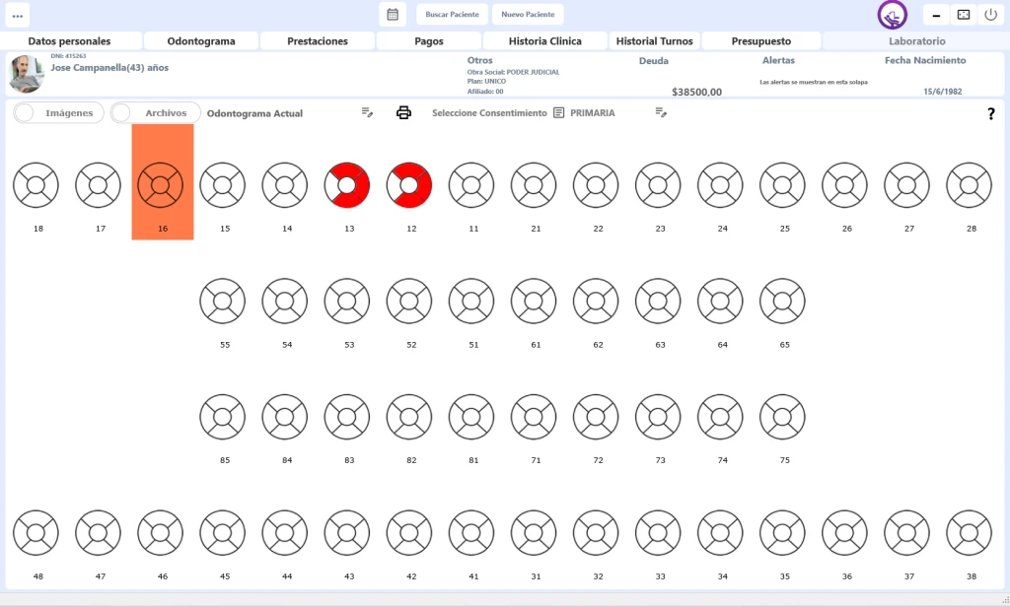Open the three-dots menu icon
This screenshot has height=607, width=1010.
[x=18, y=16]
